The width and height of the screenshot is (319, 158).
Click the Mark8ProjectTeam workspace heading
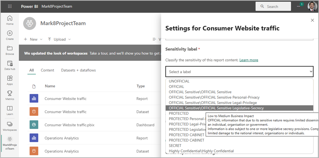[x=63, y=23]
